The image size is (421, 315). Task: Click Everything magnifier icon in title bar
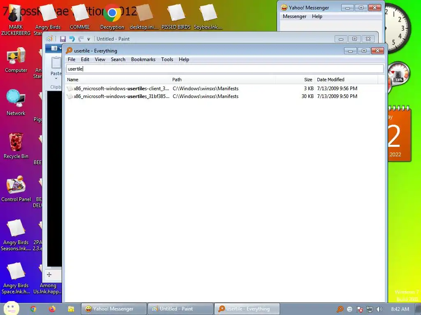(69, 50)
